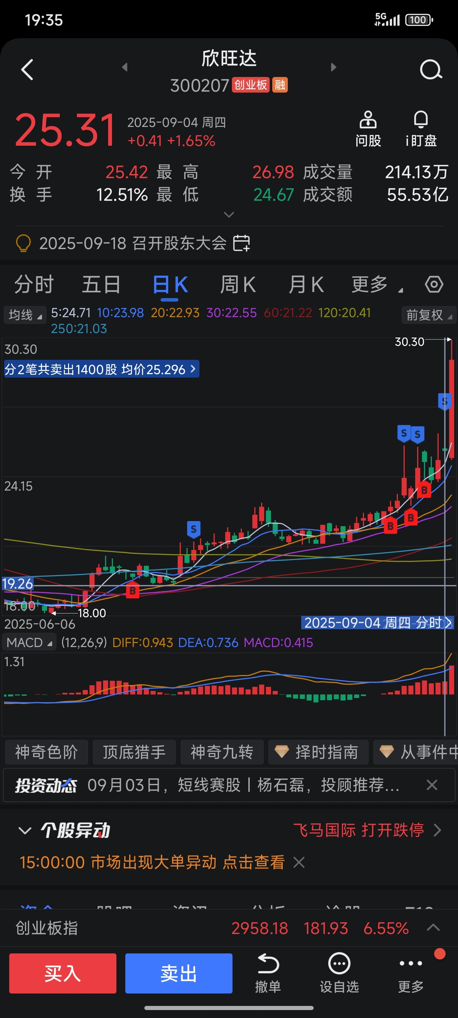The height and width of the screenshot is (1018, 458).
Task: Open chart settings hexagon icon
Action: pyautogui.click(x=434, y=284)
